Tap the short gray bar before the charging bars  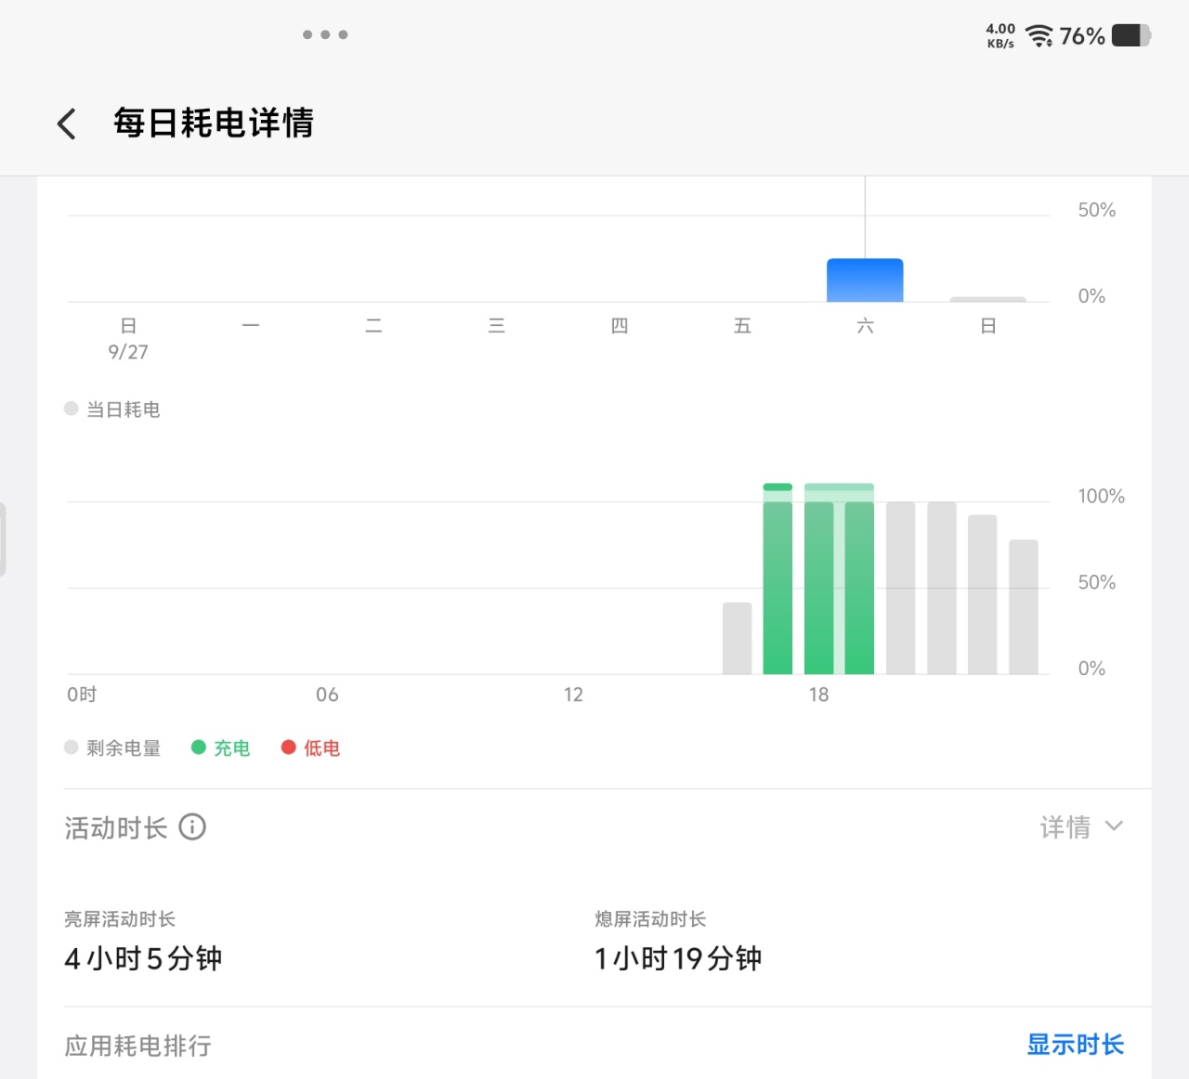738,638
